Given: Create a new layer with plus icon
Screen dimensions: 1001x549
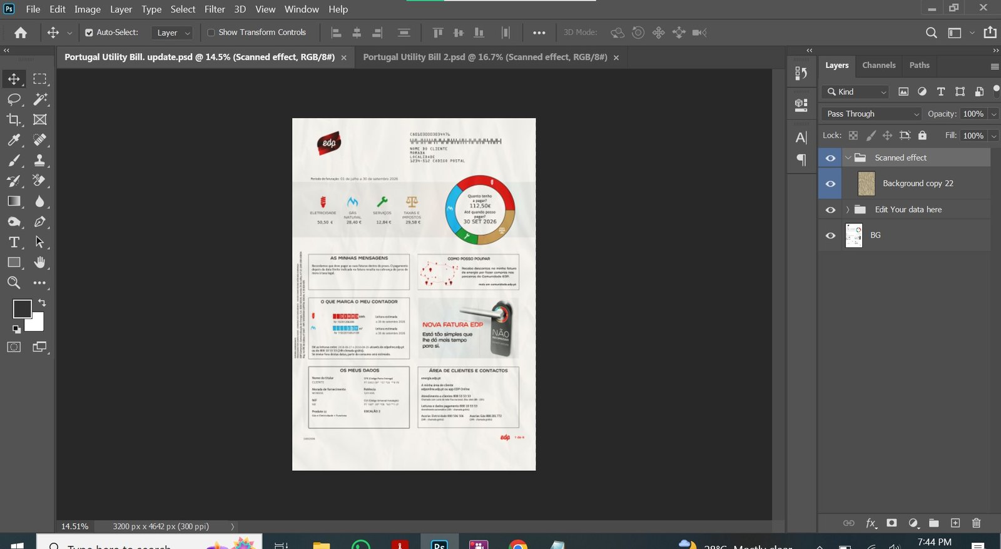Looking at the screenshot, I should coord(955,523).
